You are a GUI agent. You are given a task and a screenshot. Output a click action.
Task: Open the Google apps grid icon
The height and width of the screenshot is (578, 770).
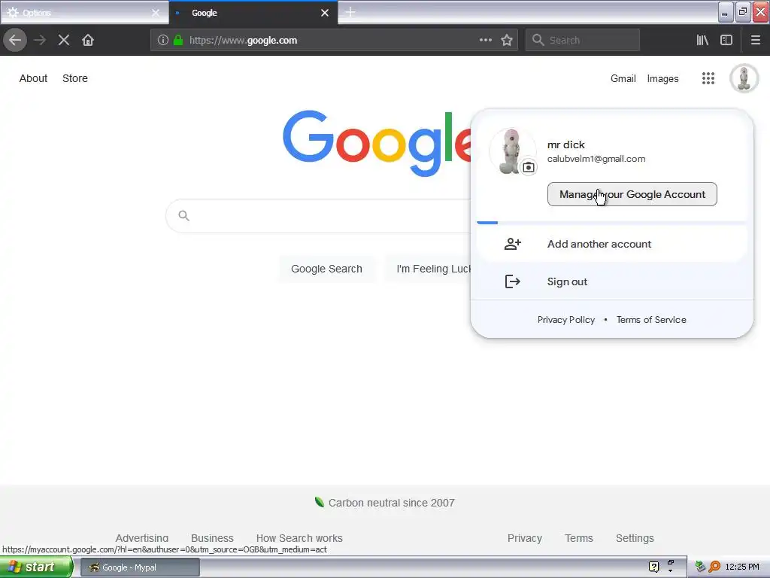708,78
